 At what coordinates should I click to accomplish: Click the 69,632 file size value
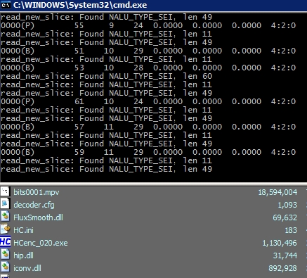(285, 217)
